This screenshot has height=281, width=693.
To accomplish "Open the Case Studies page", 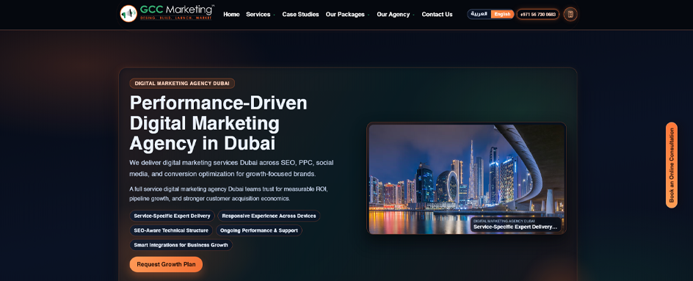I will click(300, 14).
